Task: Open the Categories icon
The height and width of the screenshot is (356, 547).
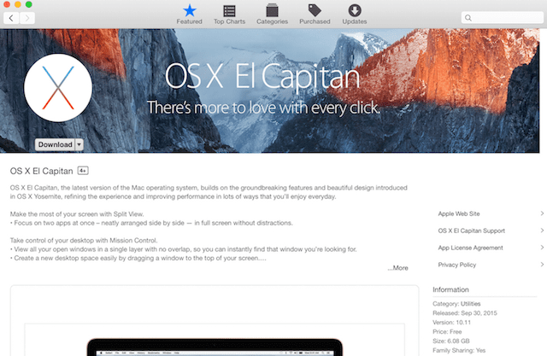Action: [272, 10]
